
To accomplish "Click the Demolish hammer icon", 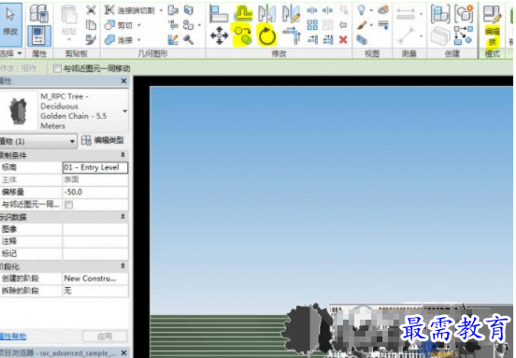I will 189,40.
